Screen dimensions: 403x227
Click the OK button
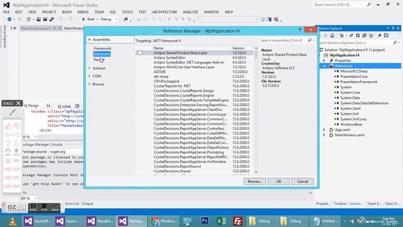pos(278,182)
